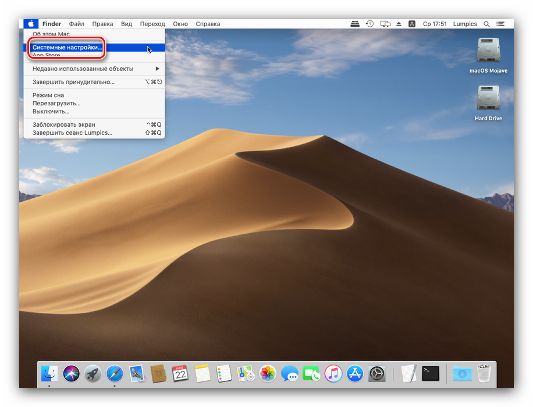Image resolution: width=533 pixels, height=407 pixels.
Task: Open the Lumpics user menu
Action: pyautogui.click(x=465, y=24)
